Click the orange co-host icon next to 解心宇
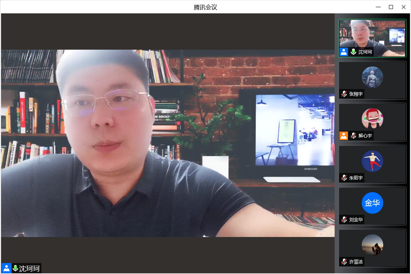411x274 pixels. [344, 136]
